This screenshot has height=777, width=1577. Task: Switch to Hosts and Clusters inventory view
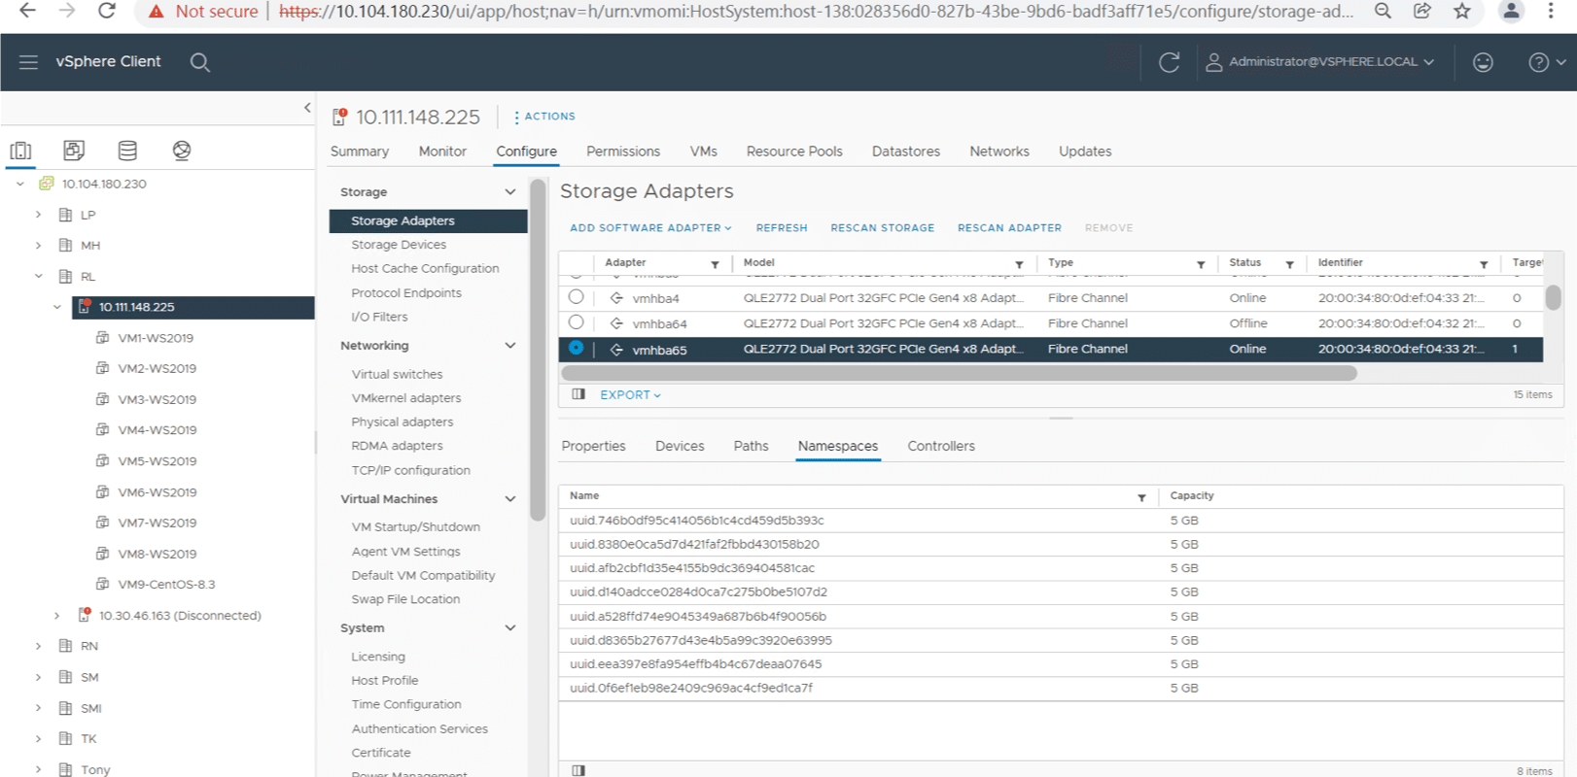pos(20,151)
